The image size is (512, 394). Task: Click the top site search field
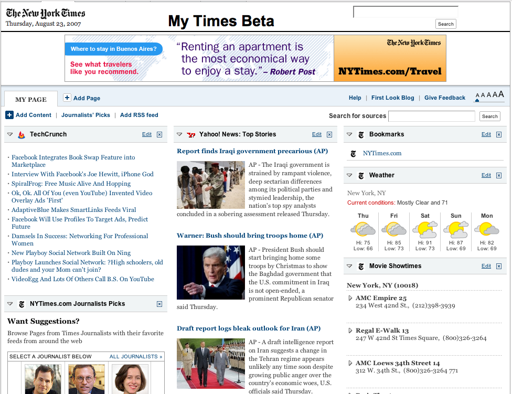click(x=406, y=12)
